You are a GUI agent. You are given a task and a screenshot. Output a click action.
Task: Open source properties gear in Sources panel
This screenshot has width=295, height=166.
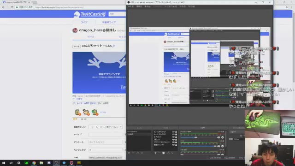163,153
